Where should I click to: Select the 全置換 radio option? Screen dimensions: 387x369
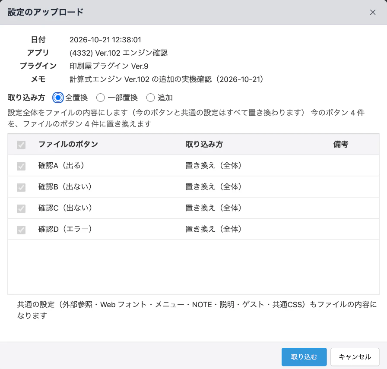(58, 98)
